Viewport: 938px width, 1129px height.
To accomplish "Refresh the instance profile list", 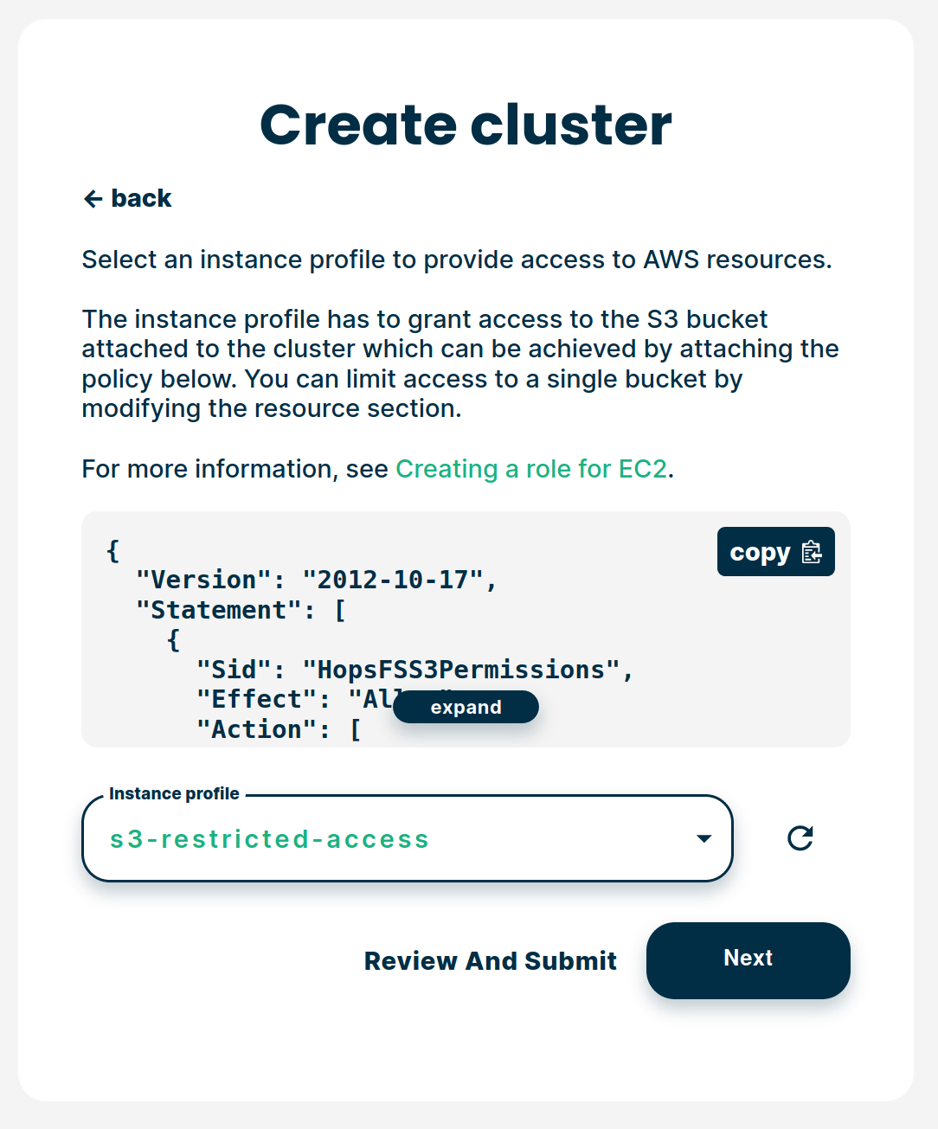I will coord(800,838).
